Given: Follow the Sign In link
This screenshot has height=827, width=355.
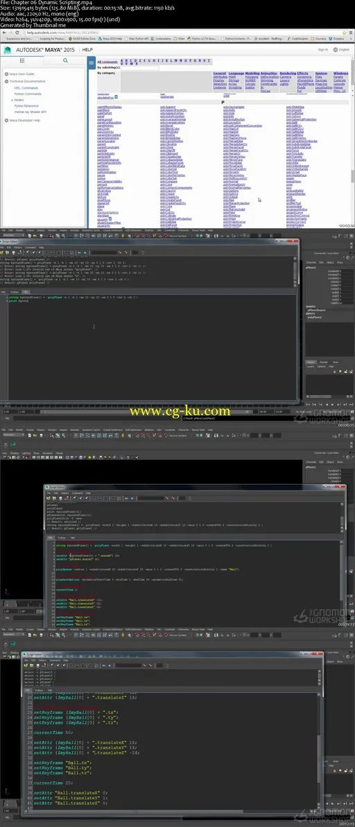Looking at the screenshot, I should [x=323, y=49].
